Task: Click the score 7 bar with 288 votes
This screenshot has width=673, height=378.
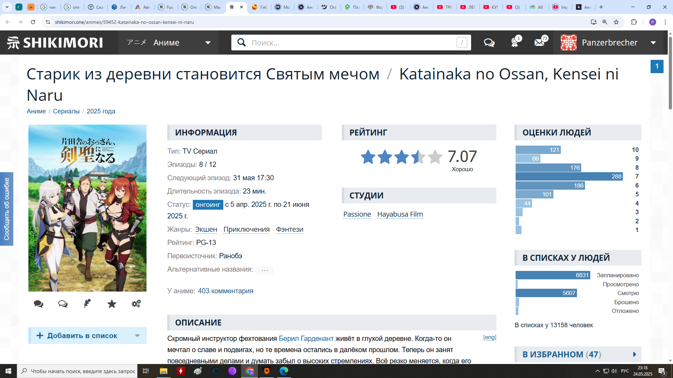Action: pos(569,176)
